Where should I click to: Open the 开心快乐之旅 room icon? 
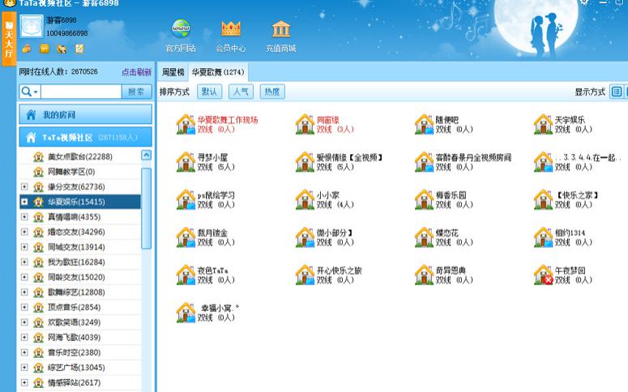pyautogui.click(x=305, y=275)
